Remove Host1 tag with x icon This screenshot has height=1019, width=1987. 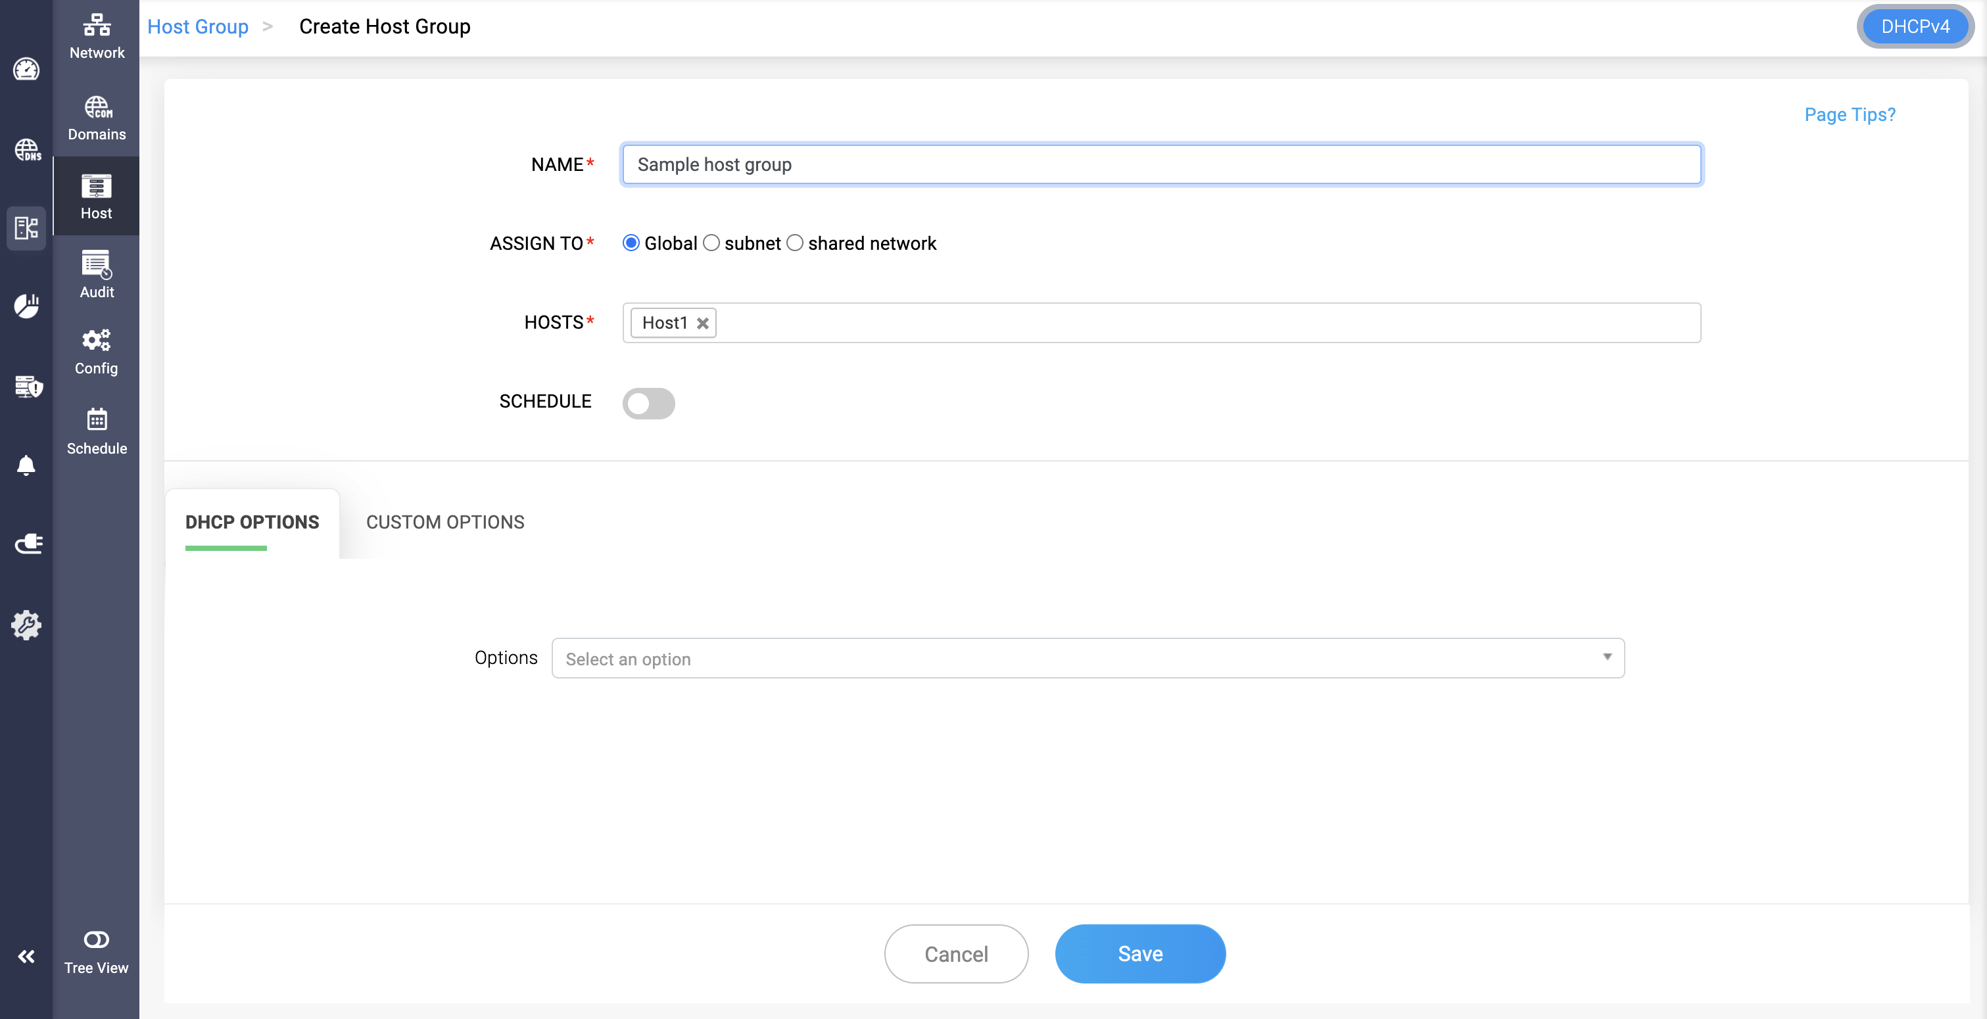[x=703, y=323]
